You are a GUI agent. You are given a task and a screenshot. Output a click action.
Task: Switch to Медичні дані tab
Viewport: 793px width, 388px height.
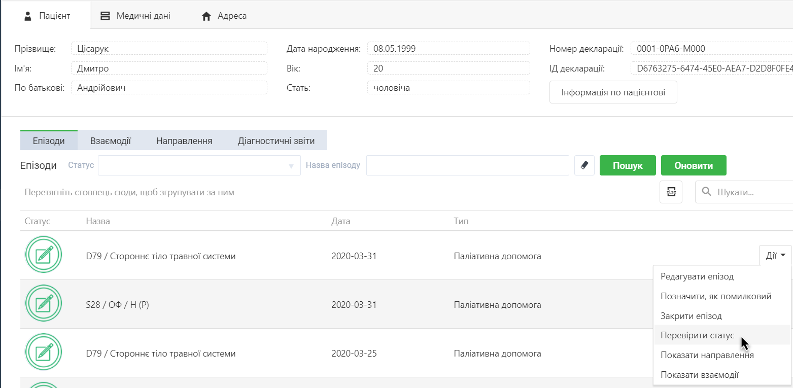pyautogui.click(x=135, y=16)
